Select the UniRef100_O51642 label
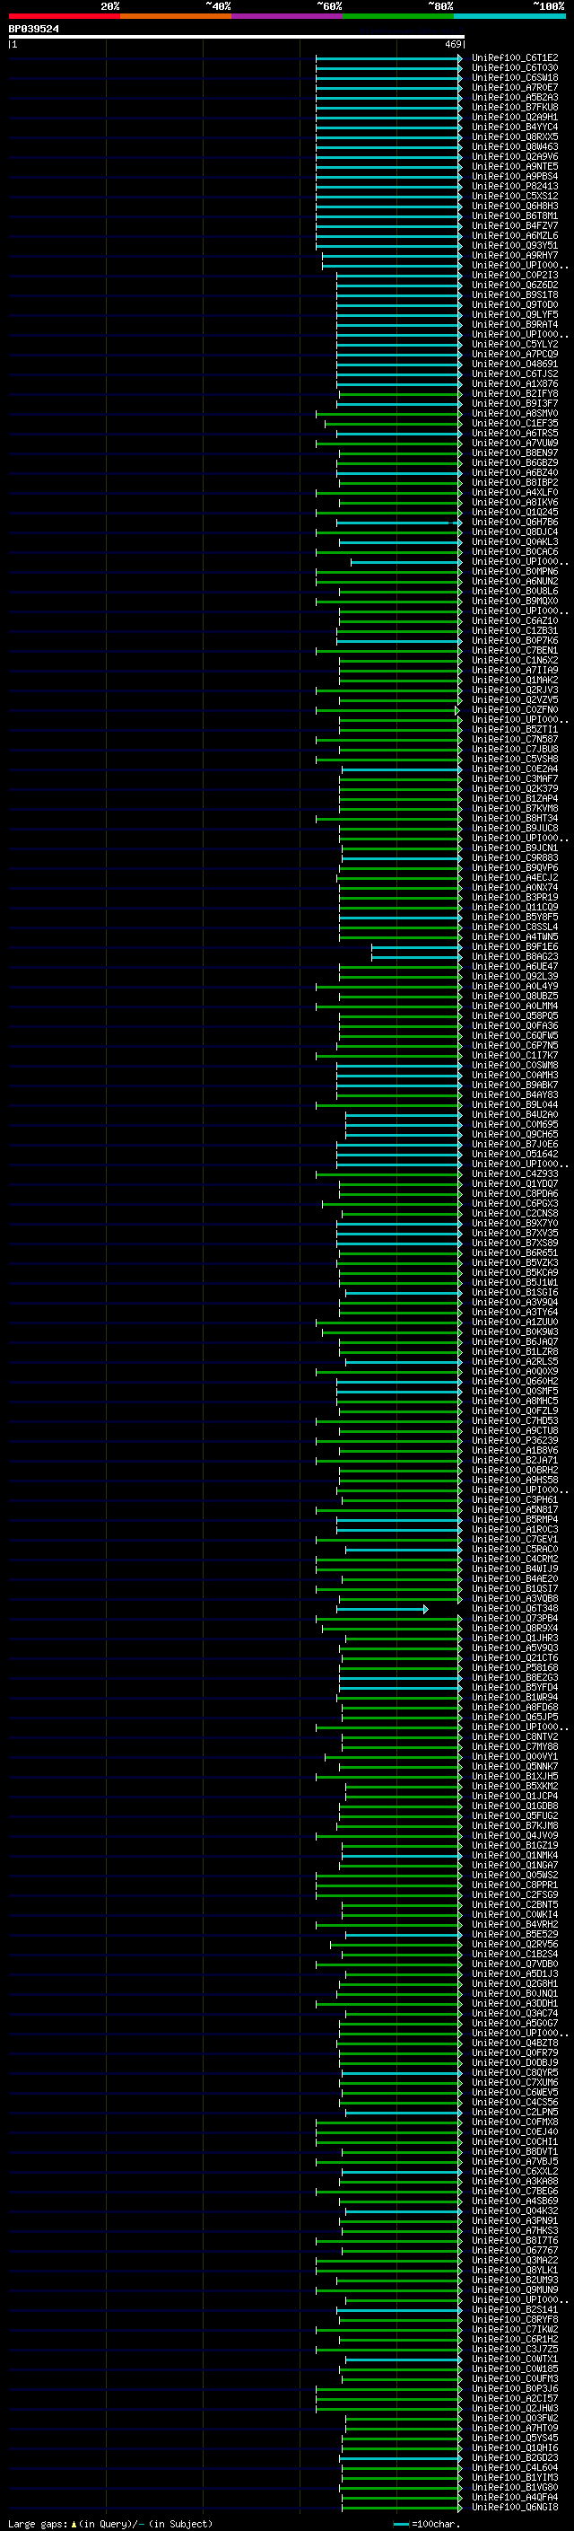The image size is (574, 2531). click(515, 1155)
